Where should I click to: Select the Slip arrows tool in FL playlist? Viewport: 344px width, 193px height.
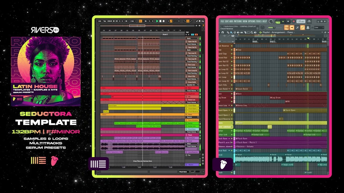click(242, 32)
